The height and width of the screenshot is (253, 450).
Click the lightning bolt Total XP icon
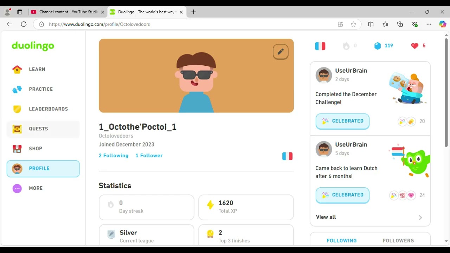click(x=210, y=205)
